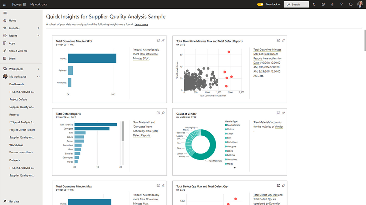Click Get data at sidebar bottom
This screenshot has width=366, height=205.
click(x=14, y=201)
